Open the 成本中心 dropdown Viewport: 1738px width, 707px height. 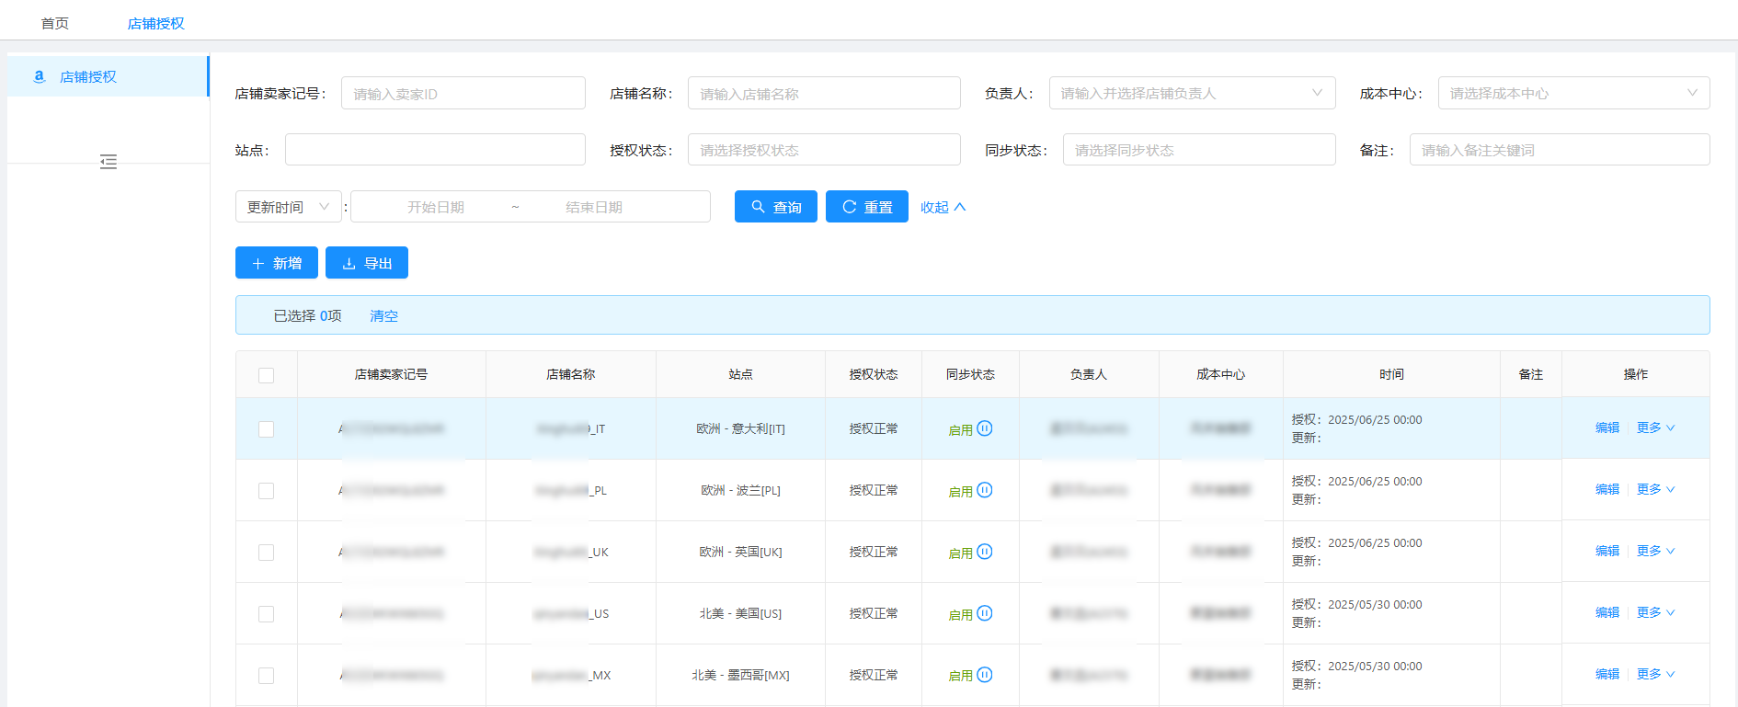(x=1572, y=93)
